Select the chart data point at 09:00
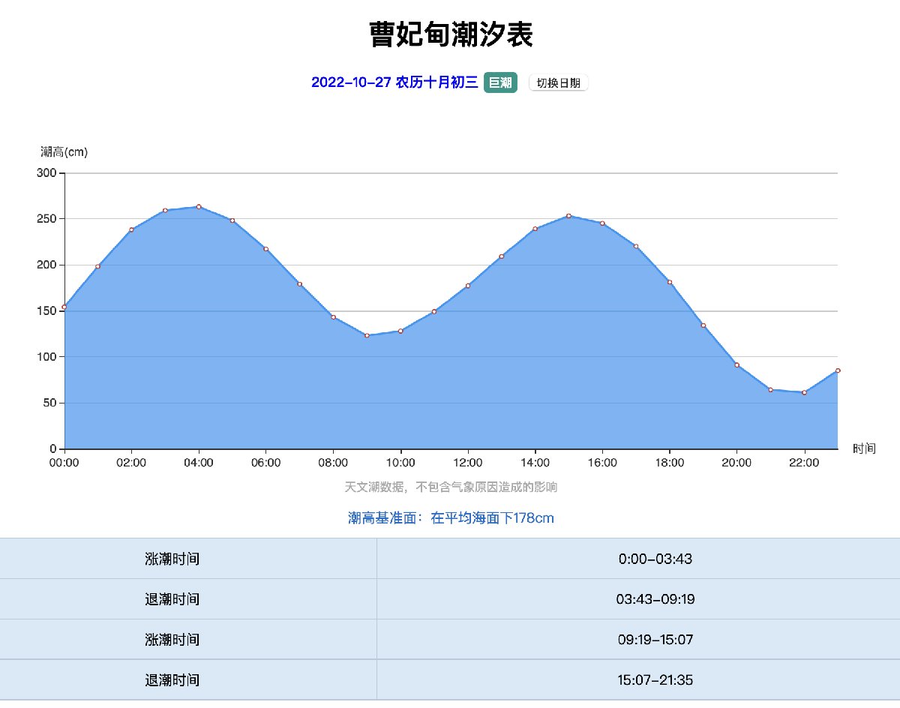Screen dimensions: 900x708 click(367, 335)
